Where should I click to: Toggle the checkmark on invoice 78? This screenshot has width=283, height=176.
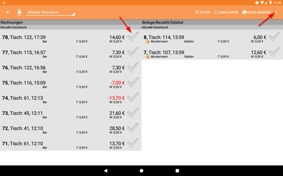[133, 37]
